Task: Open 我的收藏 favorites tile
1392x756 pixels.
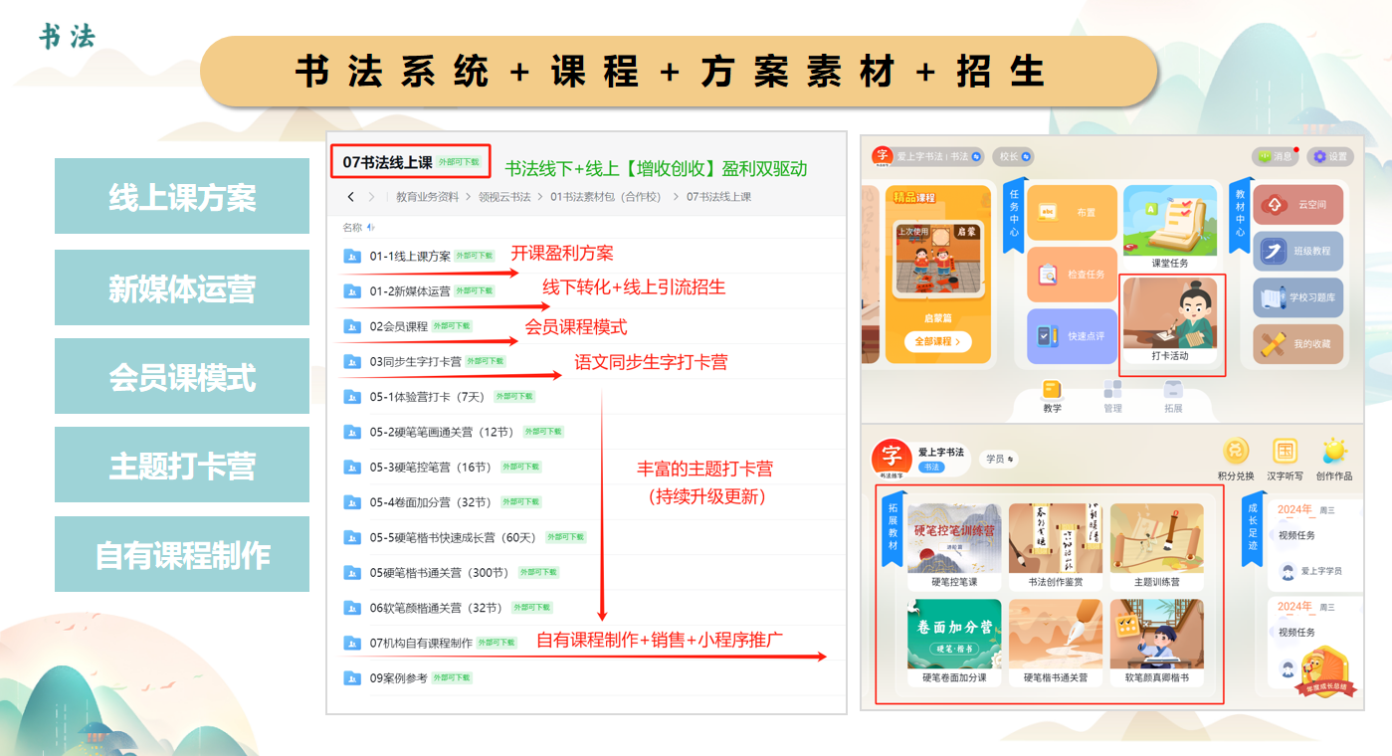Action: pyautogui.click(x=1298, y=344)
